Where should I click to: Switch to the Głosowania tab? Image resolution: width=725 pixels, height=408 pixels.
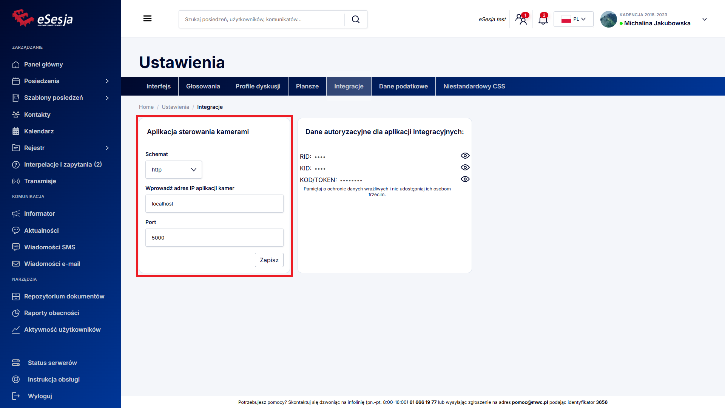click(203, 86)
